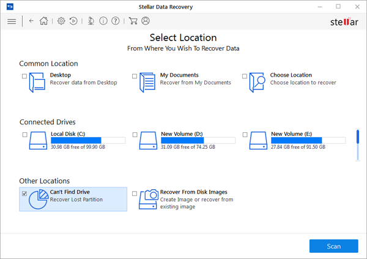
Task: Click New Volume (D:) usage bar
Action: (x=198, y=140)
